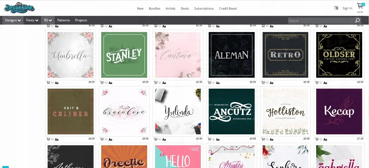Viewport: 369px width, 168px height.
Task: Open the Umbrella font thumbnail
Action: tap(71, 55)
